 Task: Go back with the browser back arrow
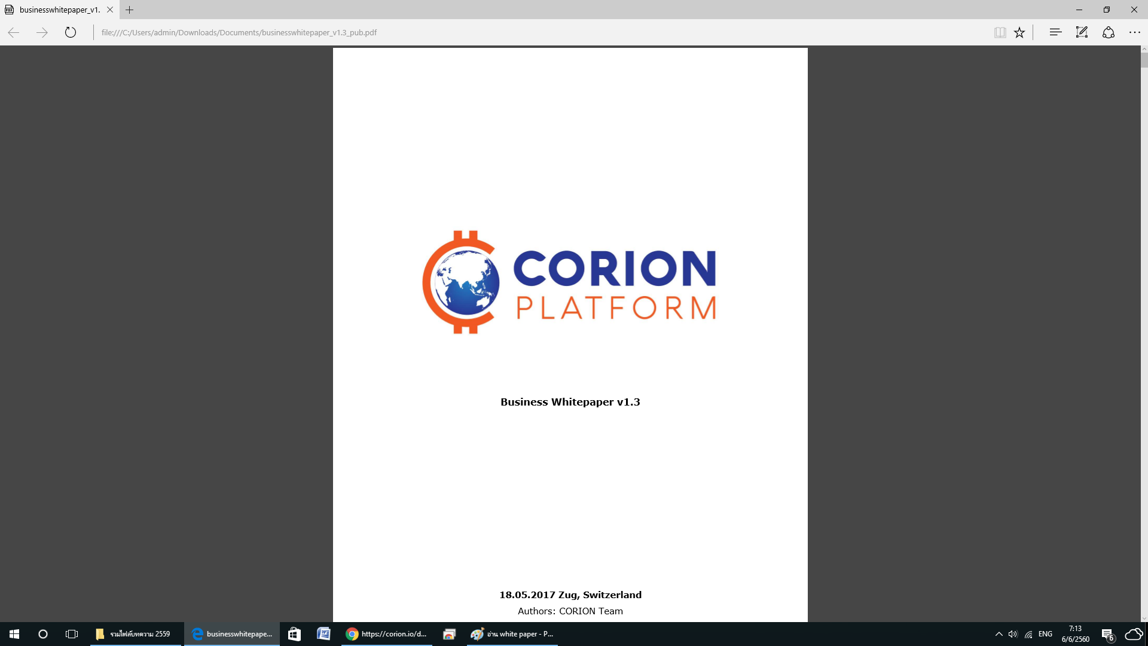pos(14,32)
